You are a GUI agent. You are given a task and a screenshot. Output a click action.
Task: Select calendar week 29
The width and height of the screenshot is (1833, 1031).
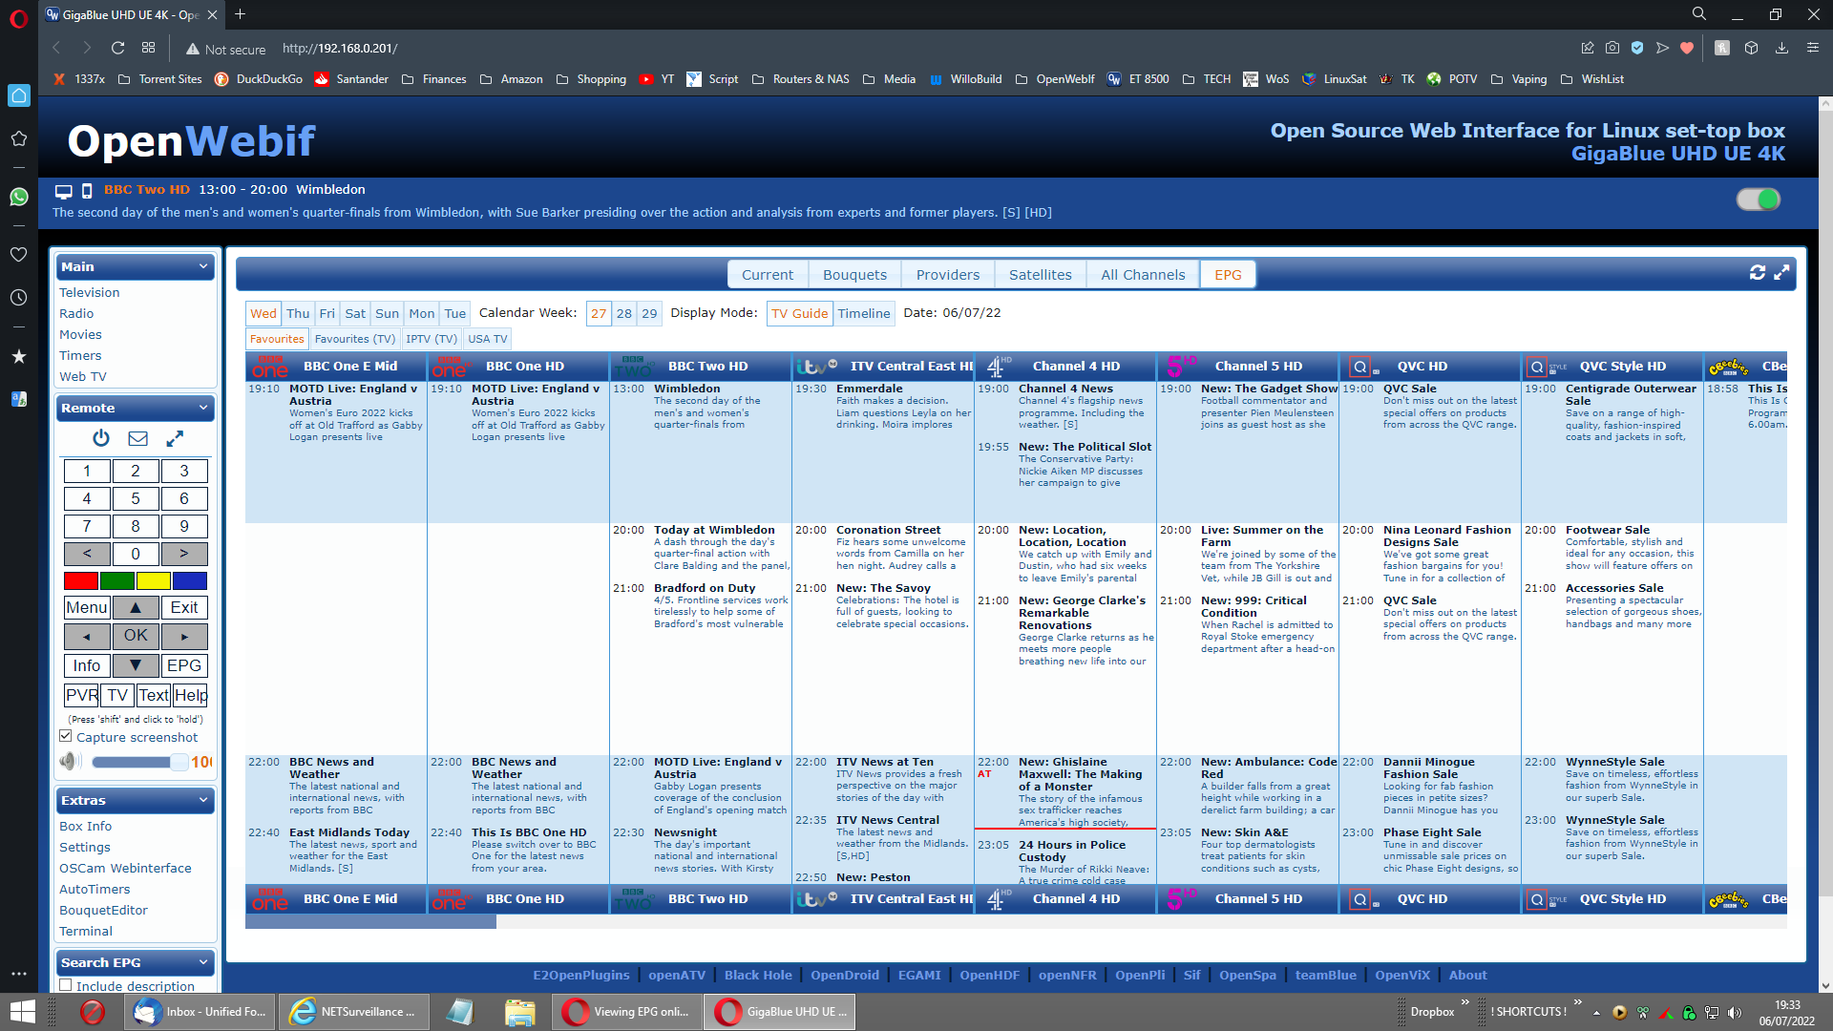coord(649,313)
